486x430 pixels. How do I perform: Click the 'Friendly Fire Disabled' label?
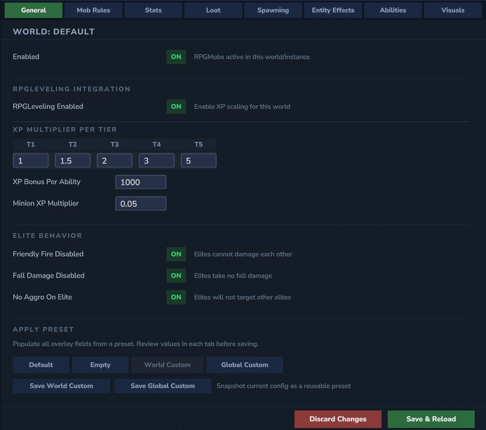click(48, 254)
